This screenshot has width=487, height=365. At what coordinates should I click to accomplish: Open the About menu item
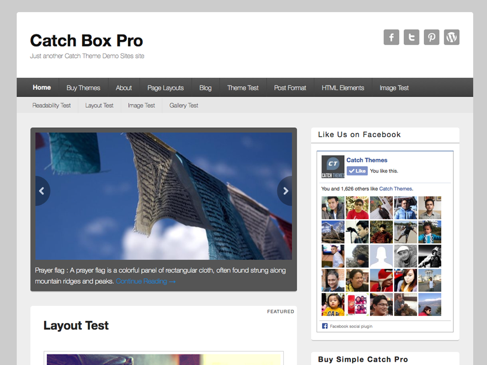[123, 88]
